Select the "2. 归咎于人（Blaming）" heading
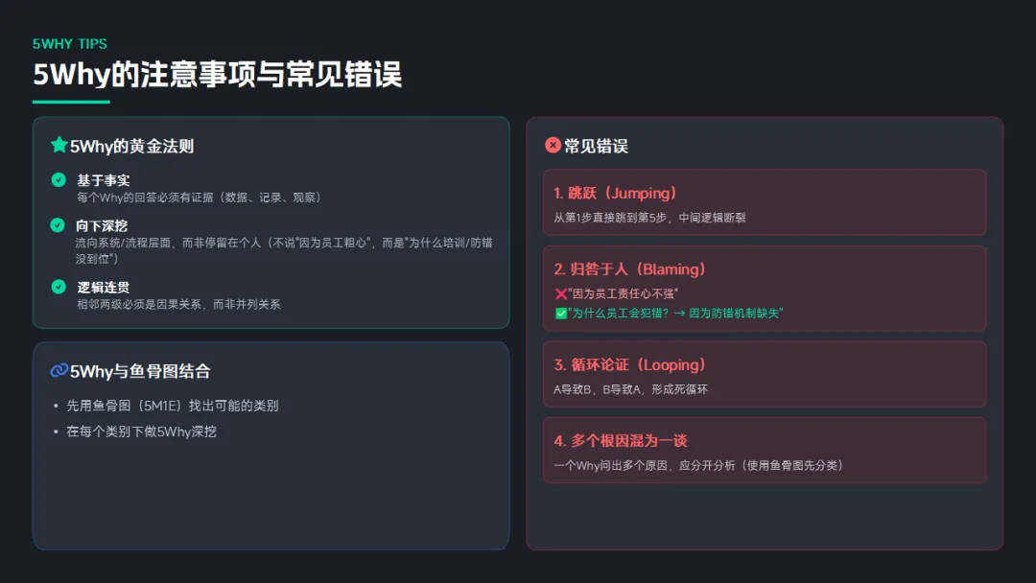The width and height of the screenshot is (1036, 583). click(x=630, y=269)
